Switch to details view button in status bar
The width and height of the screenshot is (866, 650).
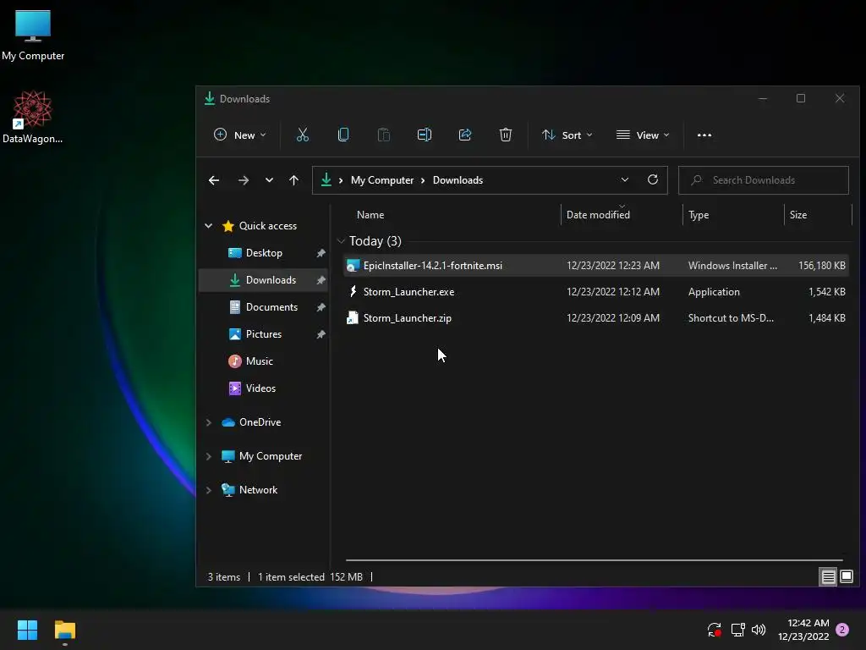click(x=828, y=577)
